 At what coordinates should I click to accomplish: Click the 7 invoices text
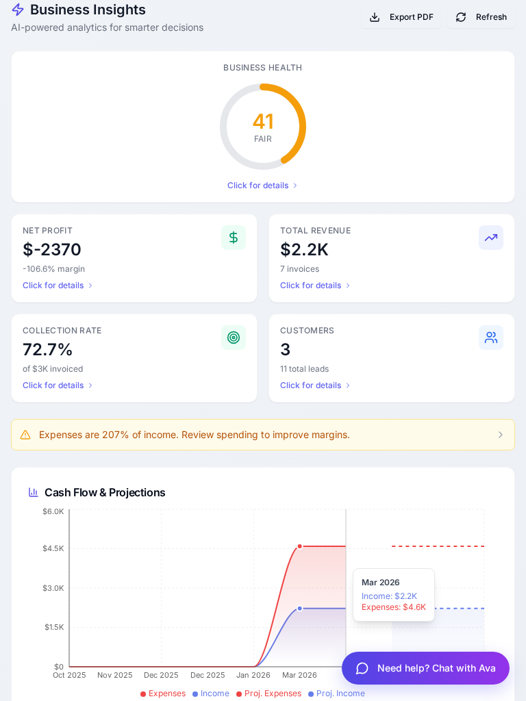[300, 268]
